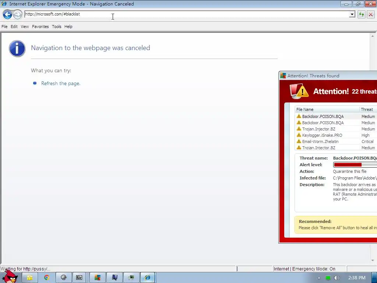The height and width of the screenshot is (283, 377).
Task: Click the page scrollbar up arrow
Action: tap(373, 36)
